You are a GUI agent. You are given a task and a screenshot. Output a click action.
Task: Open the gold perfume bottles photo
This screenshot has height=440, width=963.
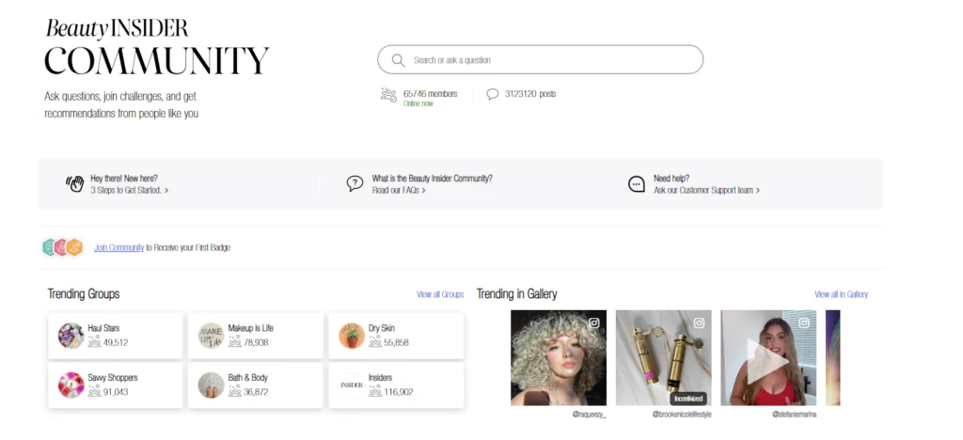tap(663, 358)
